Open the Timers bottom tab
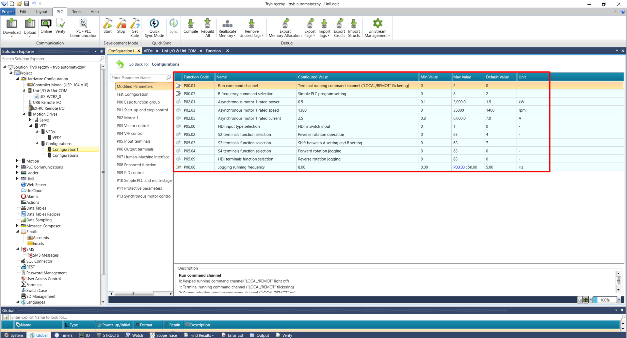Image resolution: width=627 pixels, height=338 pixels. 63,335
